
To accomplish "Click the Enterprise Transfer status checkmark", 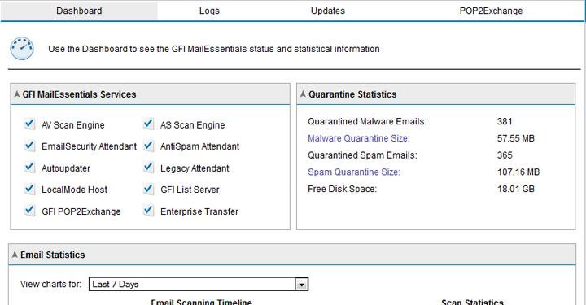I will pos(148,211).
